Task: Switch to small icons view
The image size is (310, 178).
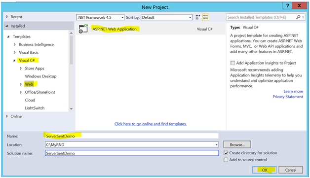Action: click(198, 17)
